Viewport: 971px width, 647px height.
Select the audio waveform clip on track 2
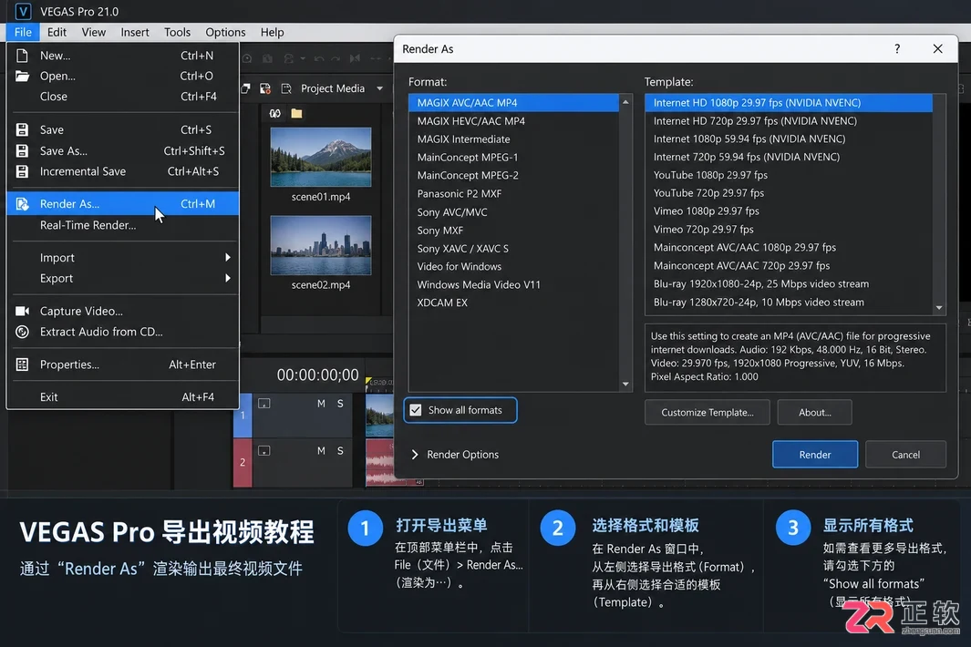tap(379, 463)
